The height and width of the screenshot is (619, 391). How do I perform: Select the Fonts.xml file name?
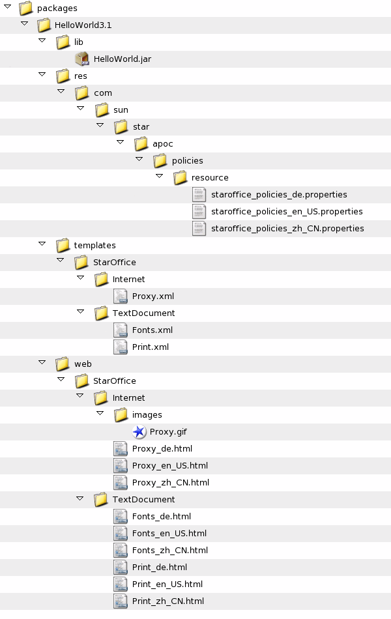[x=152, y=330]
